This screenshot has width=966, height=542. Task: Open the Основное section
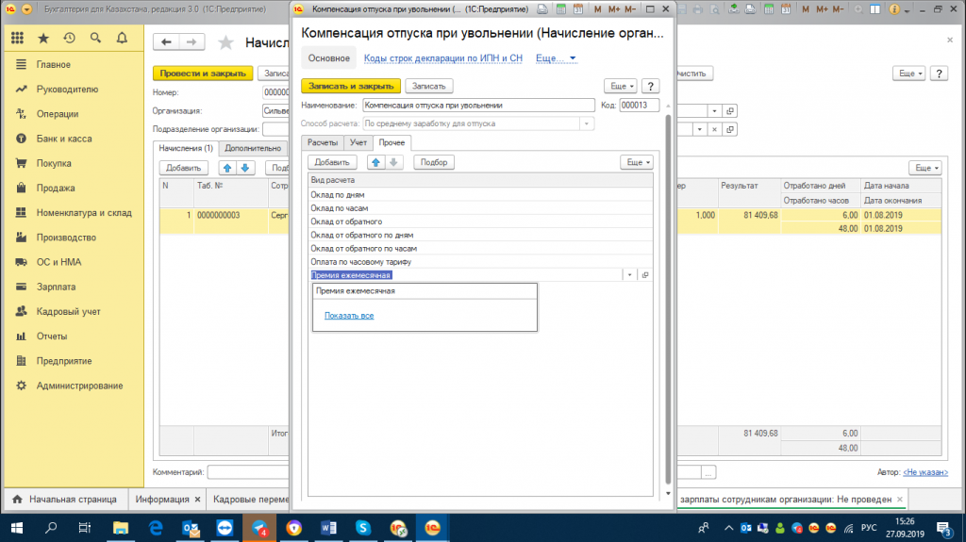tap(329, 57)
